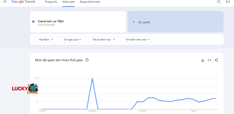The height and width of the screenshot is (114, 234).
Task: Open the Đang thịnh hành tab
Action: (90, 2)
